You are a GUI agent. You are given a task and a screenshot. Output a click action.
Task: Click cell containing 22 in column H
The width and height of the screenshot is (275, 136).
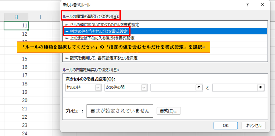[16, 117]
